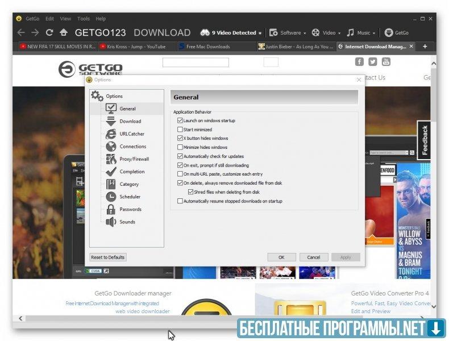
Task: Confirm options with OK button
Action: click(x=281, y=257)
